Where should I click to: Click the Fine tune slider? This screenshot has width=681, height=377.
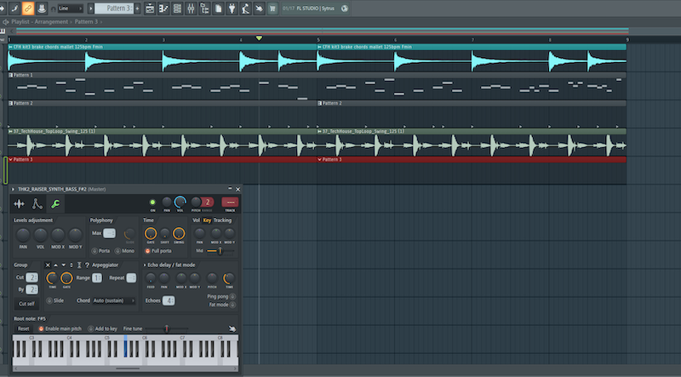point(166,328)
